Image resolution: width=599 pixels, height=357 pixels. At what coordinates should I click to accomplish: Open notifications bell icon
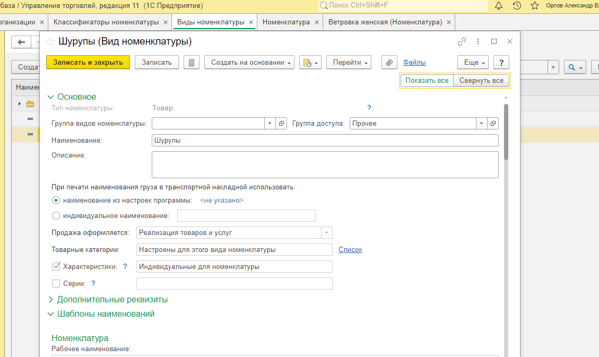pos(499,5)
